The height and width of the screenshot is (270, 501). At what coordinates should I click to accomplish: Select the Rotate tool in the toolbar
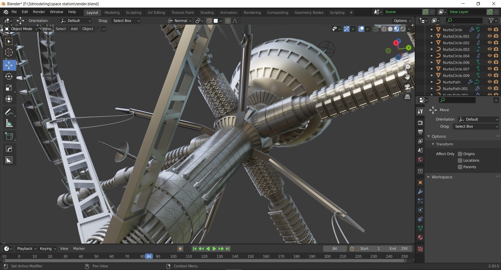point(9,77)
